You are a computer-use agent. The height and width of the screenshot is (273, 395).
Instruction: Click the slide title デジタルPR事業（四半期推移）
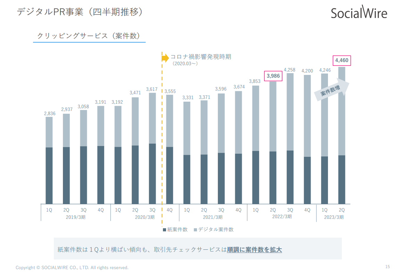click(80, 12)
